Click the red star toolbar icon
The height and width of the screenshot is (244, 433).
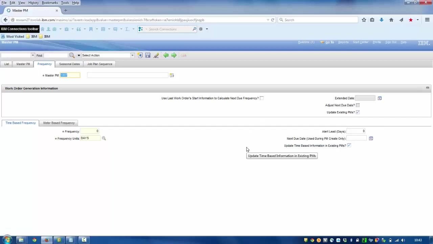point(411,20)
